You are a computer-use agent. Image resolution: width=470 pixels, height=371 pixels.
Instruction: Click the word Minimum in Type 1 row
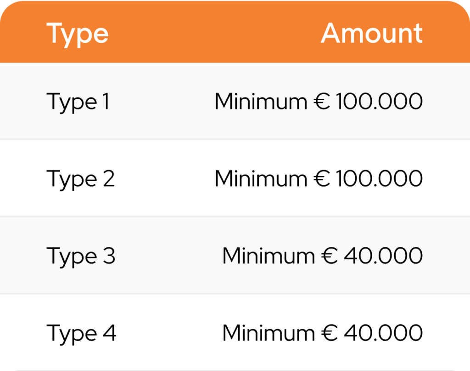(x=261, y=102)
